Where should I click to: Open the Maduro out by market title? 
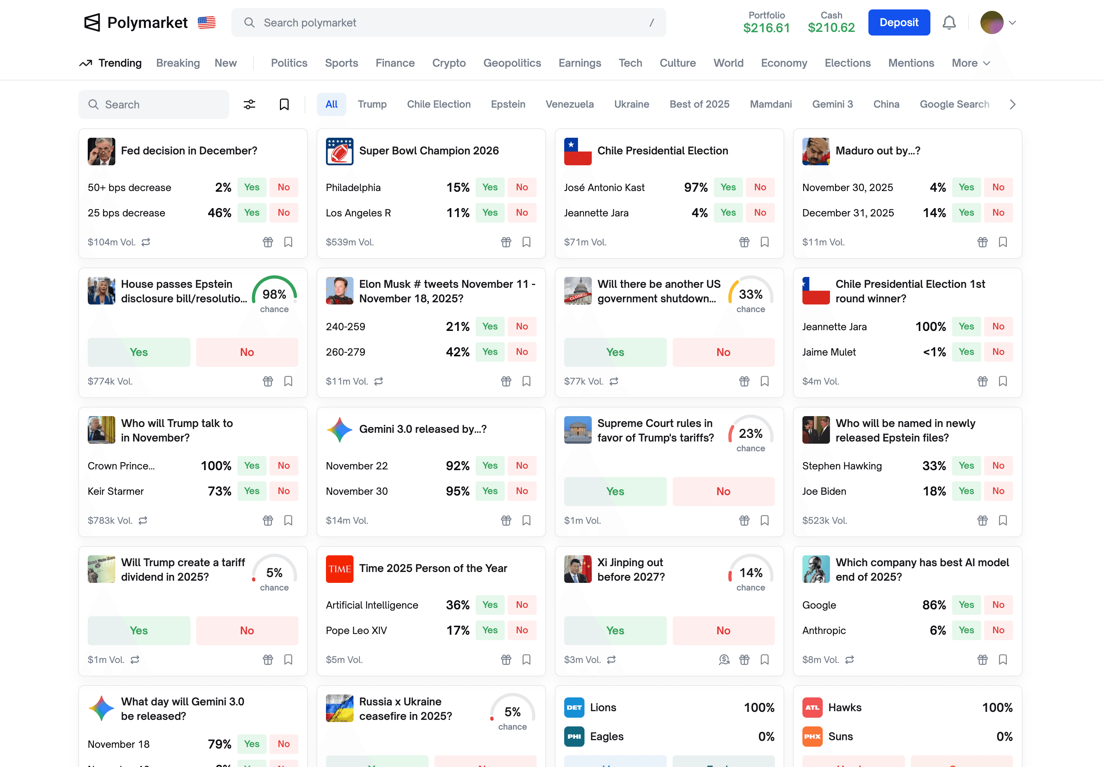[x=878, y=150]
